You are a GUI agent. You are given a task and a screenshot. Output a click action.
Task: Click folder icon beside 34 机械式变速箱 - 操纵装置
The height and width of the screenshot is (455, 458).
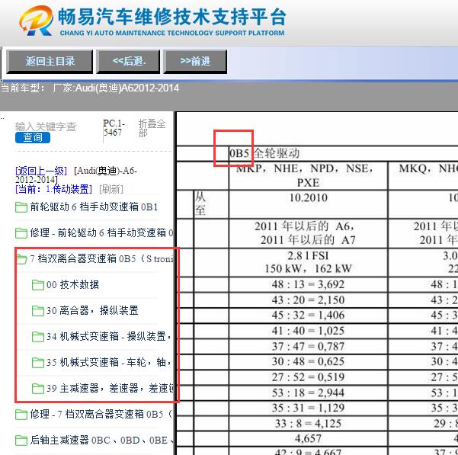click(37, 336)
